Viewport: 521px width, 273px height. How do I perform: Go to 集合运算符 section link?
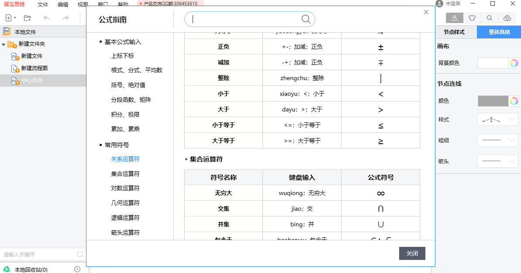pos(125,174)
